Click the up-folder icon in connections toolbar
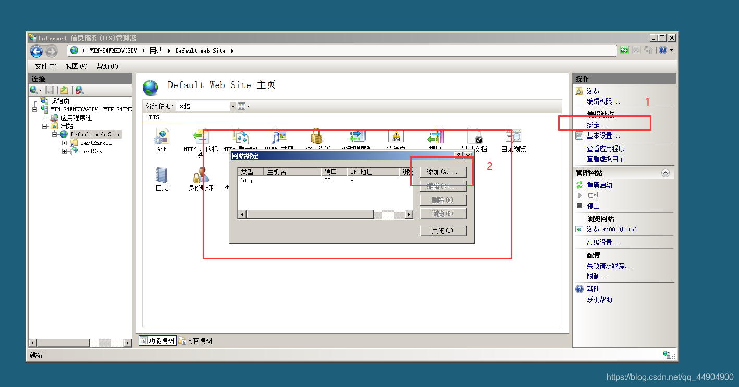This screenshot has height=387, width=739. (64, 90)
